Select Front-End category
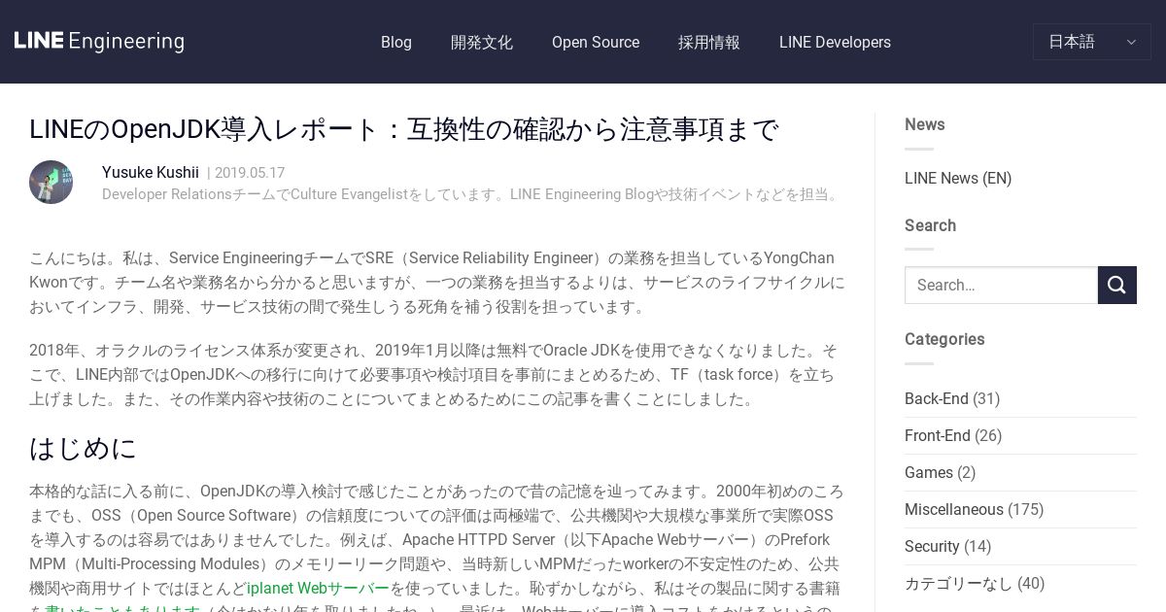Screen dimensions: 1166x612 938,435
